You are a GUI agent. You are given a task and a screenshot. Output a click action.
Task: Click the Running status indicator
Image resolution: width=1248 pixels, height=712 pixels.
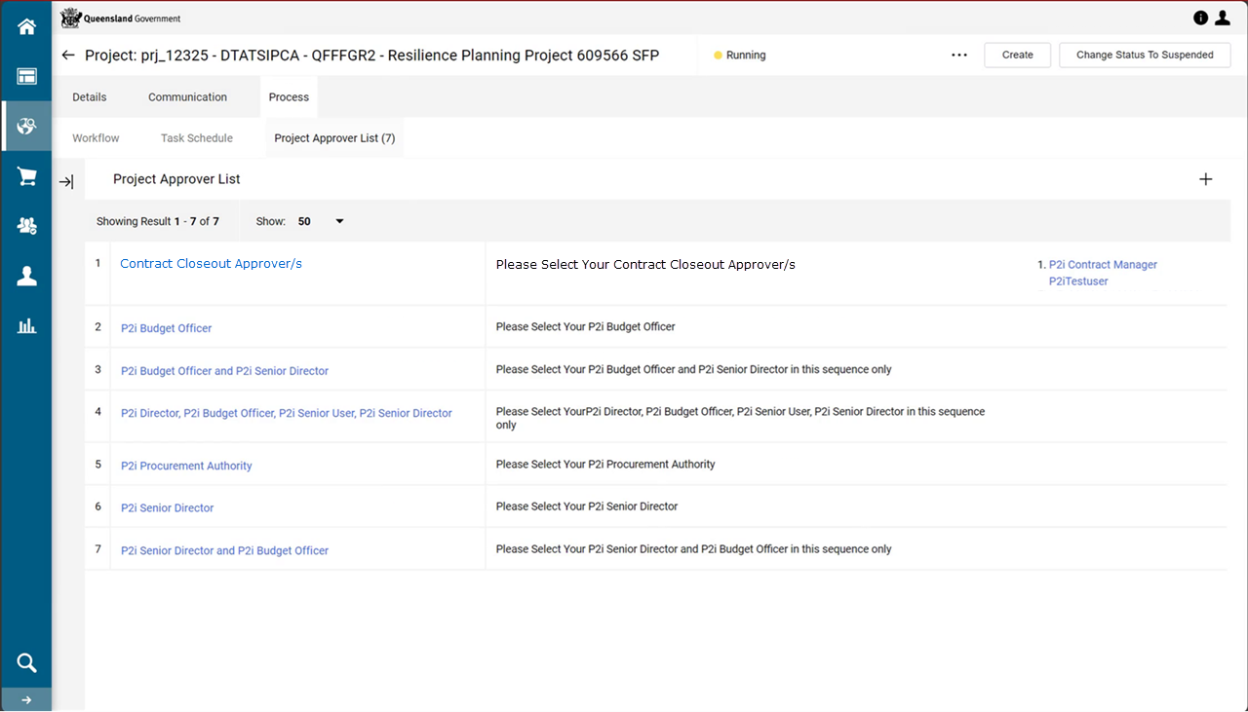click(x=740, y=56)
